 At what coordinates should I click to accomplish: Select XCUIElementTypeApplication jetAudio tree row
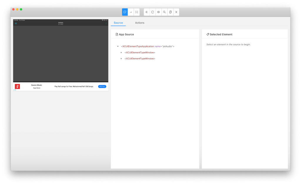click(148, 46)
